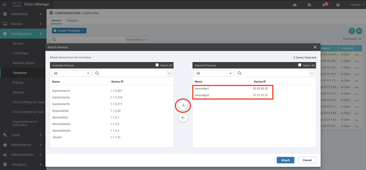Viewport: 366px width, 170px height.
Task: Open the All filter in Selected Devices
Action: click(x=213, y=73)
